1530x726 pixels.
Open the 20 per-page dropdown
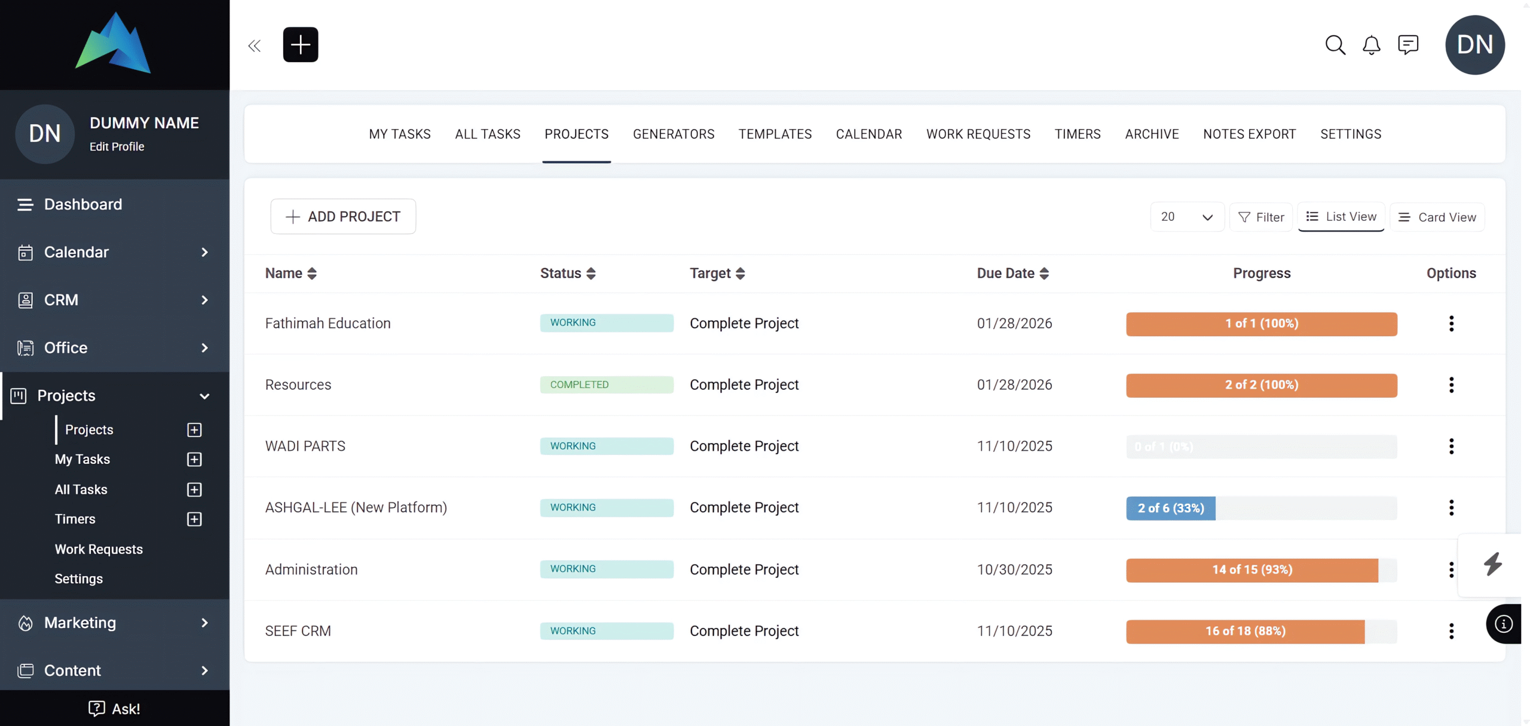click(1186, 217)
